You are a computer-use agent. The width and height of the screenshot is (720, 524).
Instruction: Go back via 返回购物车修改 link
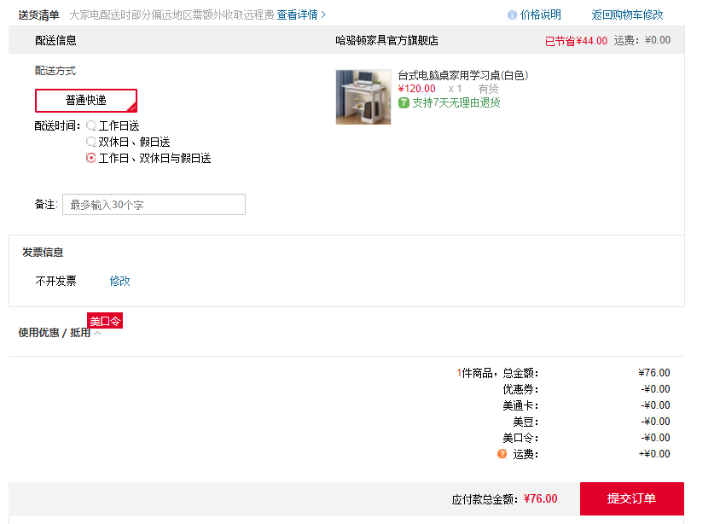627,15
